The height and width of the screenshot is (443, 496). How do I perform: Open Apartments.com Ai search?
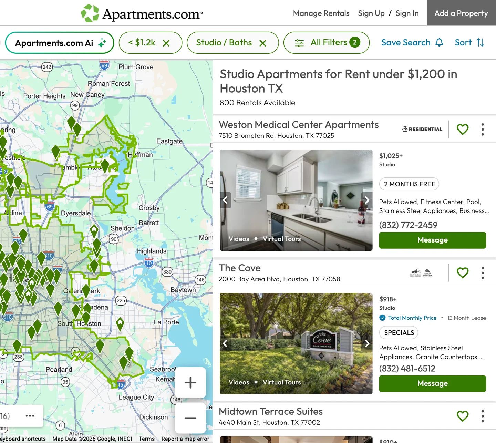click(x=60, y=43)
